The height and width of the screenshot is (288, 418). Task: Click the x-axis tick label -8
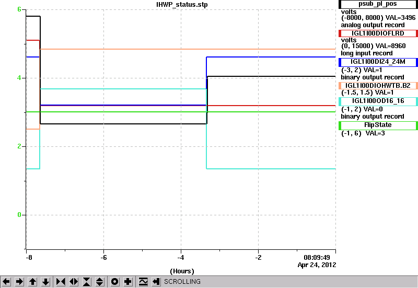[x=29, y=258]
